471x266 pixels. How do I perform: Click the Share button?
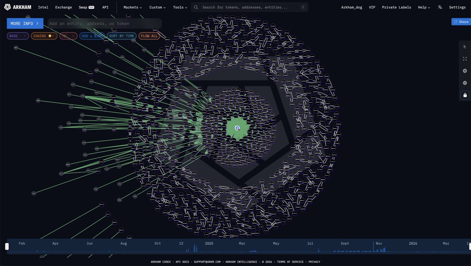point(461,22)
